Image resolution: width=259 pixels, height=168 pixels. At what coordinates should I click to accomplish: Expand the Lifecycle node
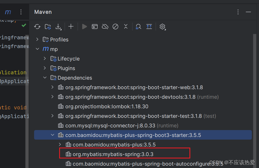tap(45, 59)
